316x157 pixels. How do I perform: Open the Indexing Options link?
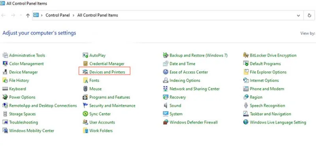click(x=185, y=80)
